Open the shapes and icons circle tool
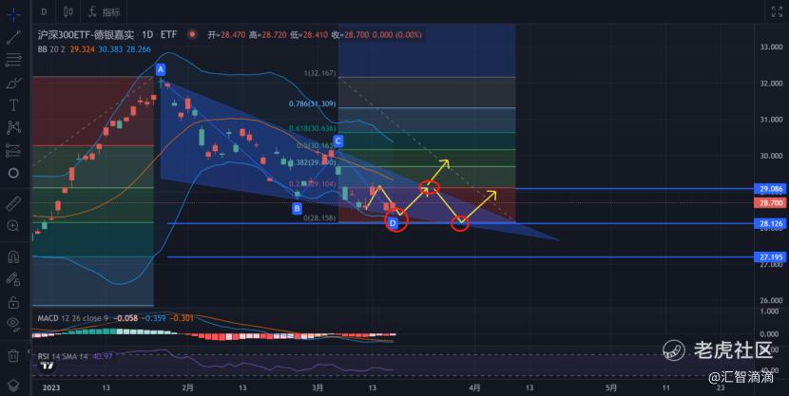 [x=13, y=173]
